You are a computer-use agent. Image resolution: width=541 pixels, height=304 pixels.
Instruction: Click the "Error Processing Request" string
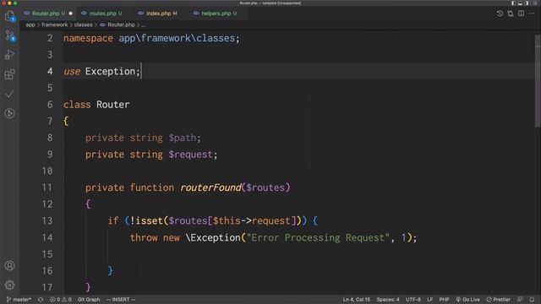(x=318, y=237)
